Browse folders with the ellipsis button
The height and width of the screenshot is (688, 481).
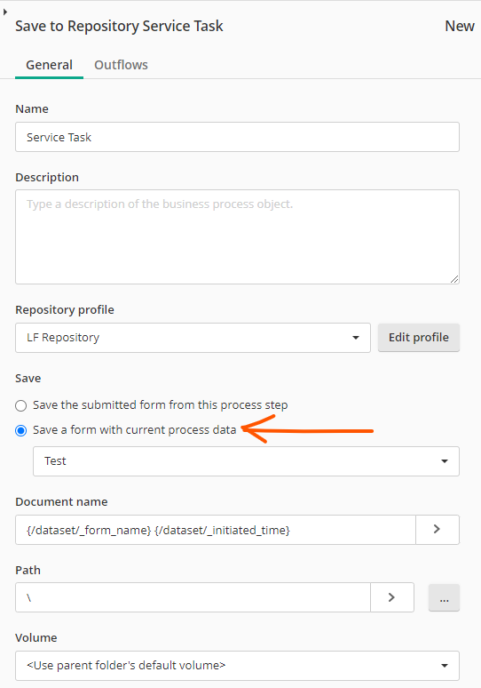[x=444, y=597]
